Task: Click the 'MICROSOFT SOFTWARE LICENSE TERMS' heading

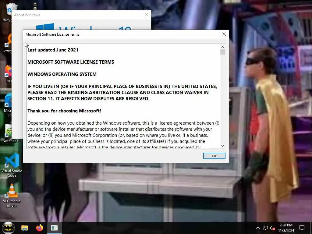Action: (x=71, y=62)
